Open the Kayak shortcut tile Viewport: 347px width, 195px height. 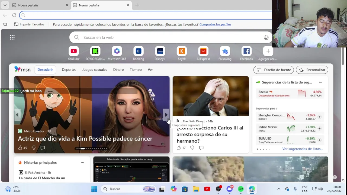pos(182,53)
